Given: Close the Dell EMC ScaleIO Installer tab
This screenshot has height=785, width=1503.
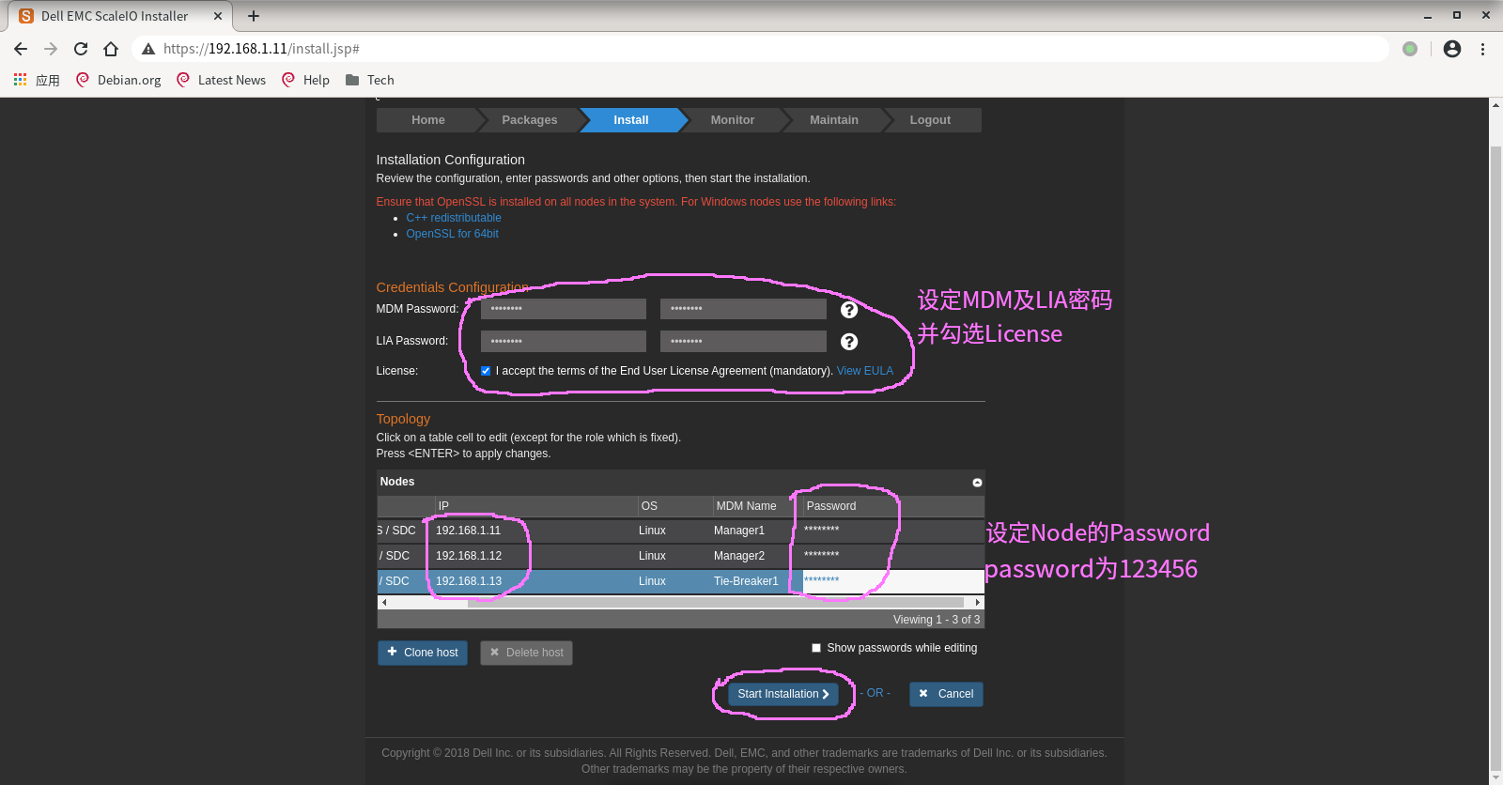Looking at the screenshot, I should [x=218, y=16].
